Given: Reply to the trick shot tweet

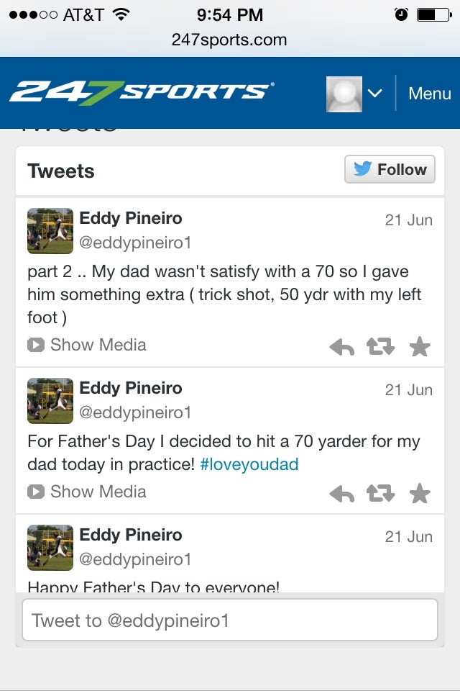Looking at the screenshot, I should (342, 348).
